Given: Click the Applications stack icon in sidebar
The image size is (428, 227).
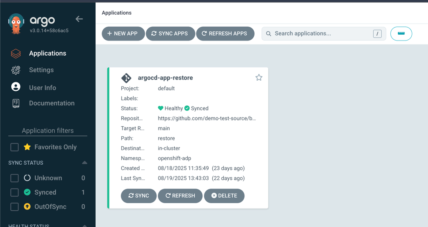Looking at the screenshot, I should 16,54.
